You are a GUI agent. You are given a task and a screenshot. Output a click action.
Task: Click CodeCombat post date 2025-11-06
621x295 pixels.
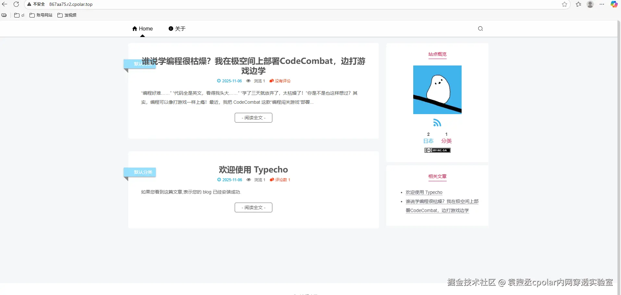click(x=232, y=81)
